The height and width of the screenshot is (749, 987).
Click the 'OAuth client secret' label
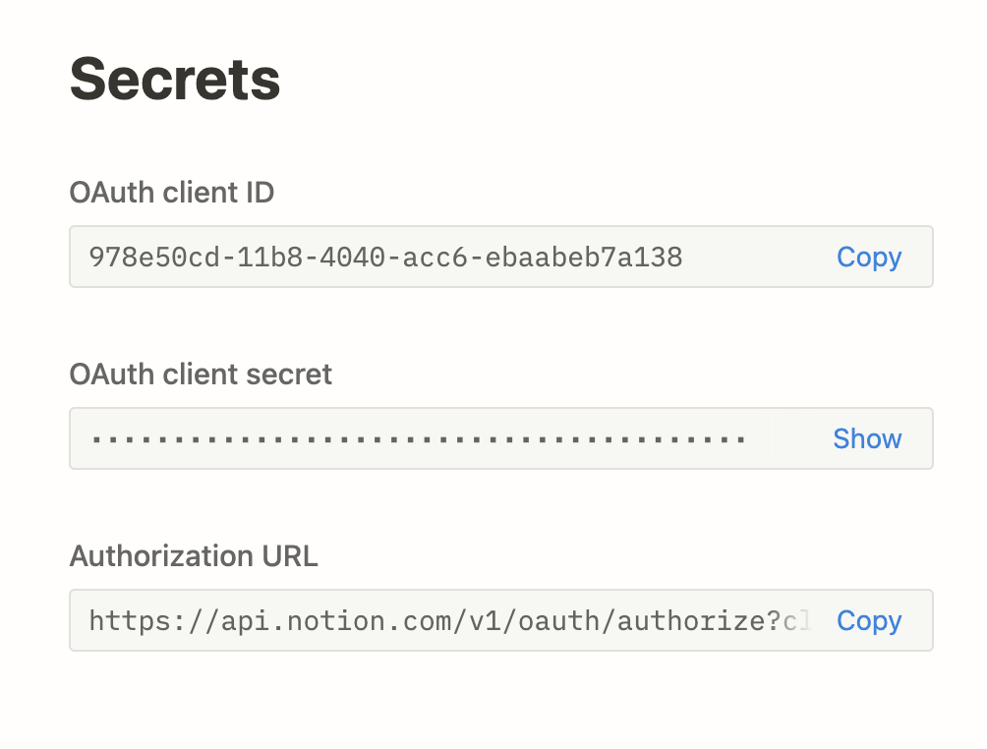click(201, 374)
